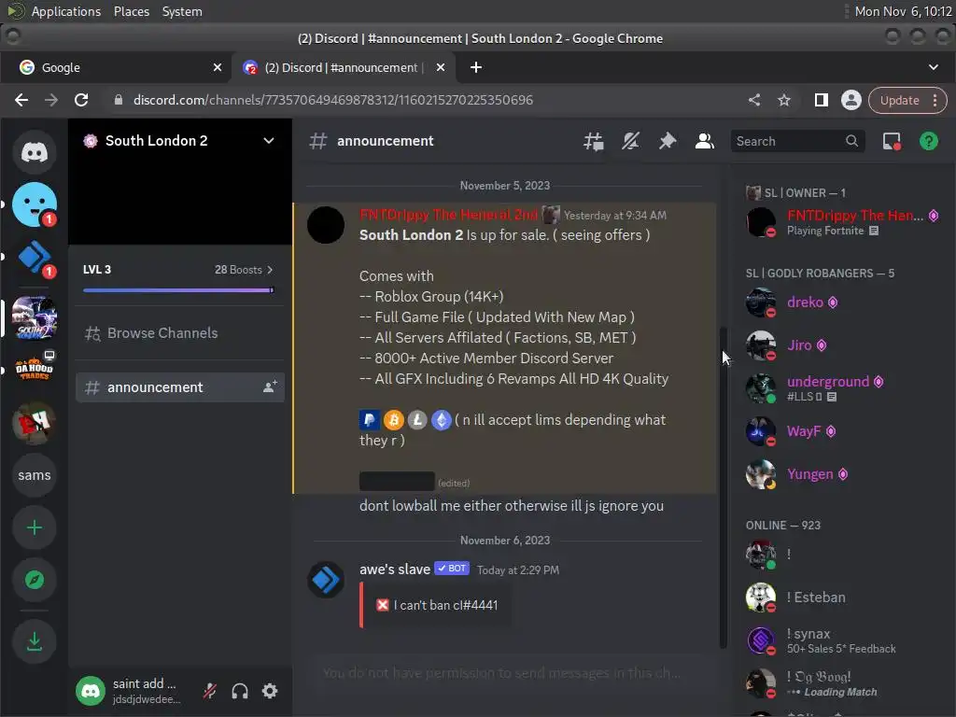Click the PayPal emoji in message

(370, 419)
